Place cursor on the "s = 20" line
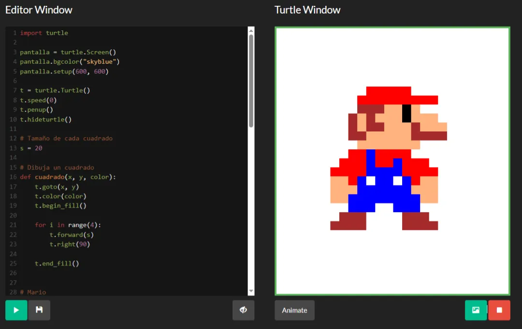This screenshot has width=522, height=329. click(31, 148)
